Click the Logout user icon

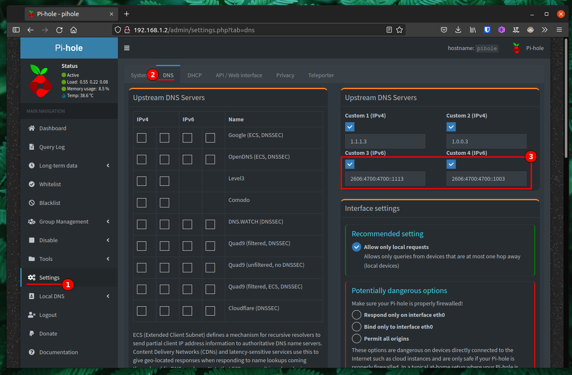(x=31, y=315)
